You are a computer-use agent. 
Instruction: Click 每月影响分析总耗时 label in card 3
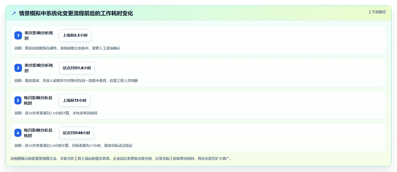pos(38,100)
